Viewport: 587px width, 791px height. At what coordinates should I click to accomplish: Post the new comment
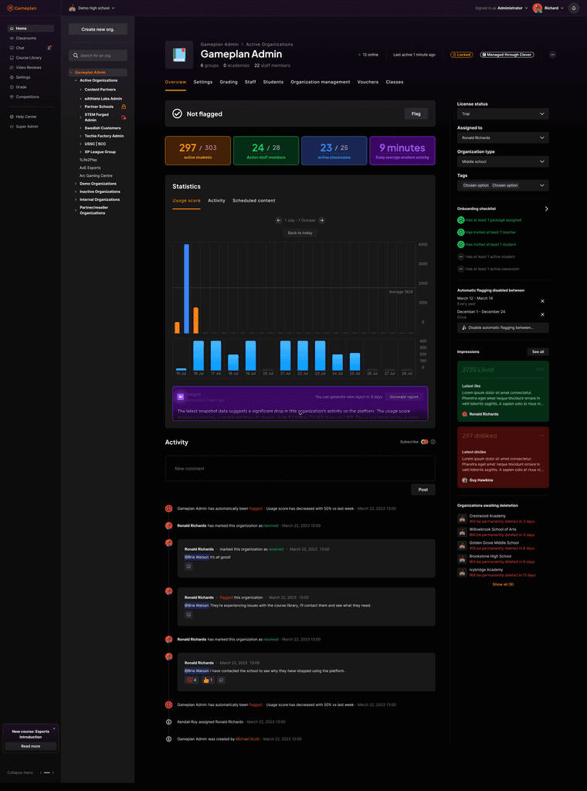[x=423, y=490]
